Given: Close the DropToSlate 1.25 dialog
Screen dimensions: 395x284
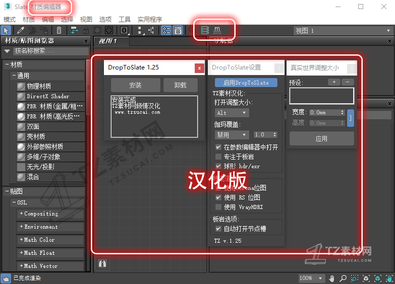Looking at the screenshot, I should click(199, 68).
